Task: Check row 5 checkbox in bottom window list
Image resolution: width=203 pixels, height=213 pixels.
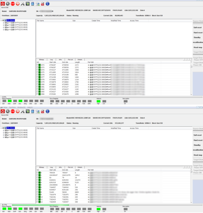Action: [37, 185]
